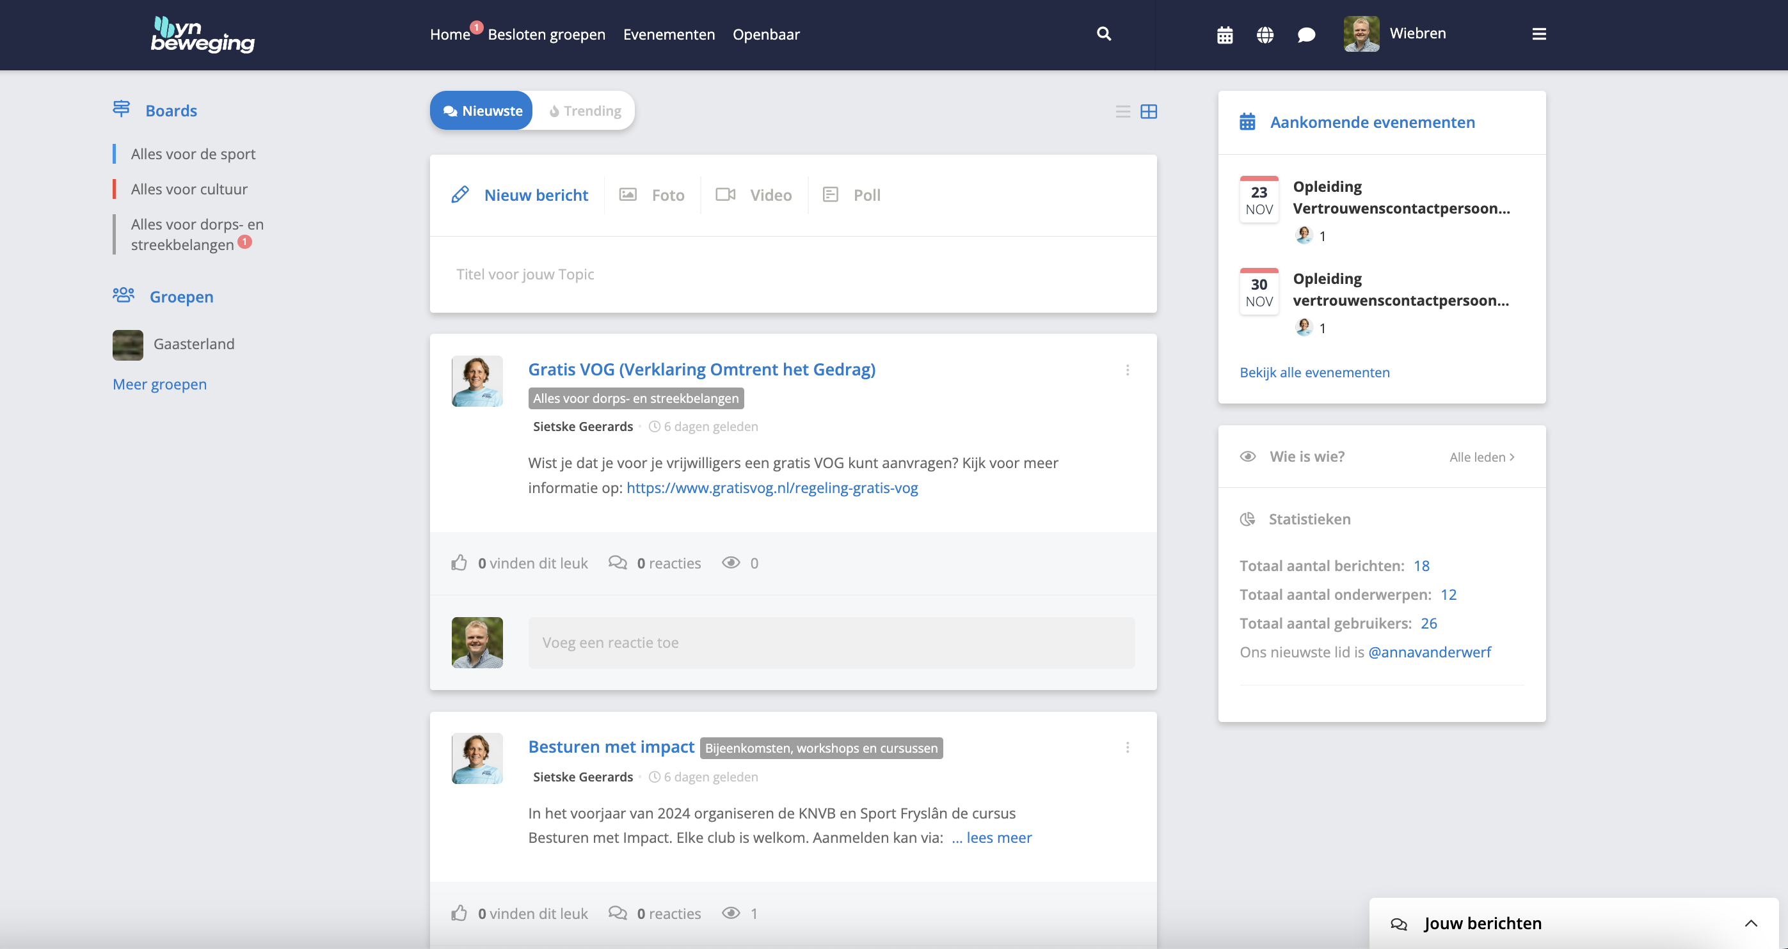Open the 30 NOV Opleiding event
Viewport: 1788px width, 949px height.
coord(1401,289)
